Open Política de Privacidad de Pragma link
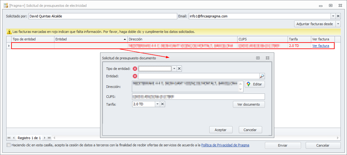Image resolution: width=347 pixels, height=155 pixels. (225, 145)
